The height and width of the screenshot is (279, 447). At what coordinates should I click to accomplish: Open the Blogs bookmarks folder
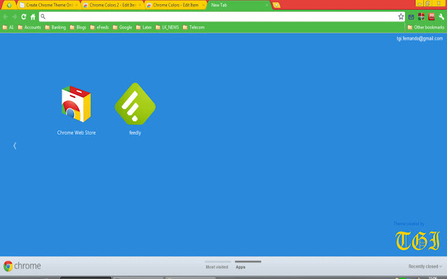click(x=78, y=27)
